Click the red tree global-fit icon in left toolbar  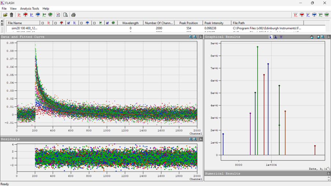(x=25, y=15)
